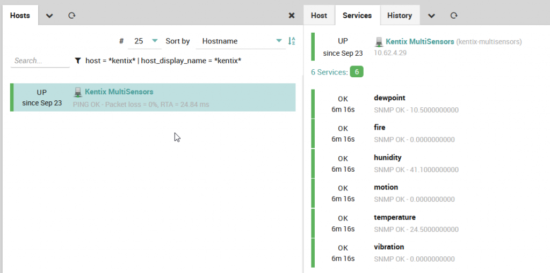Open the Hosts tab
Image resolution: width=550 pixels, height=273 pixels.
click(x=20, y=16)
